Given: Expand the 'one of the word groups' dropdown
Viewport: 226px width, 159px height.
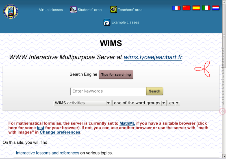Looking at the screenshot, I should point(139,103).
